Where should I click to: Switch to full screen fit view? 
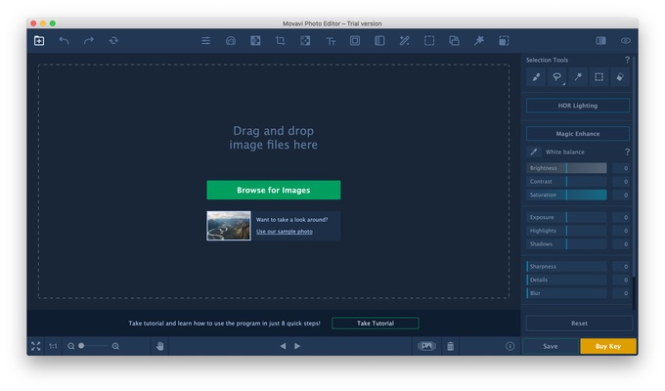point(35,346)
